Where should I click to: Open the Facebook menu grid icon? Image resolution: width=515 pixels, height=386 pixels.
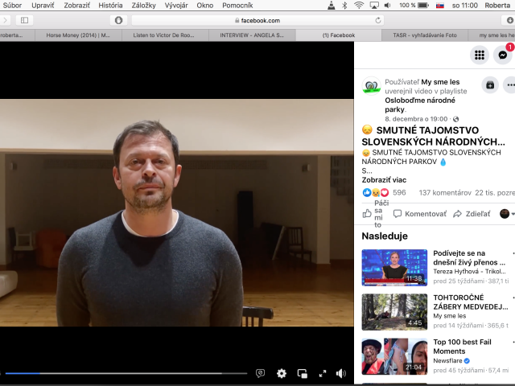click(x=480, y=55)
